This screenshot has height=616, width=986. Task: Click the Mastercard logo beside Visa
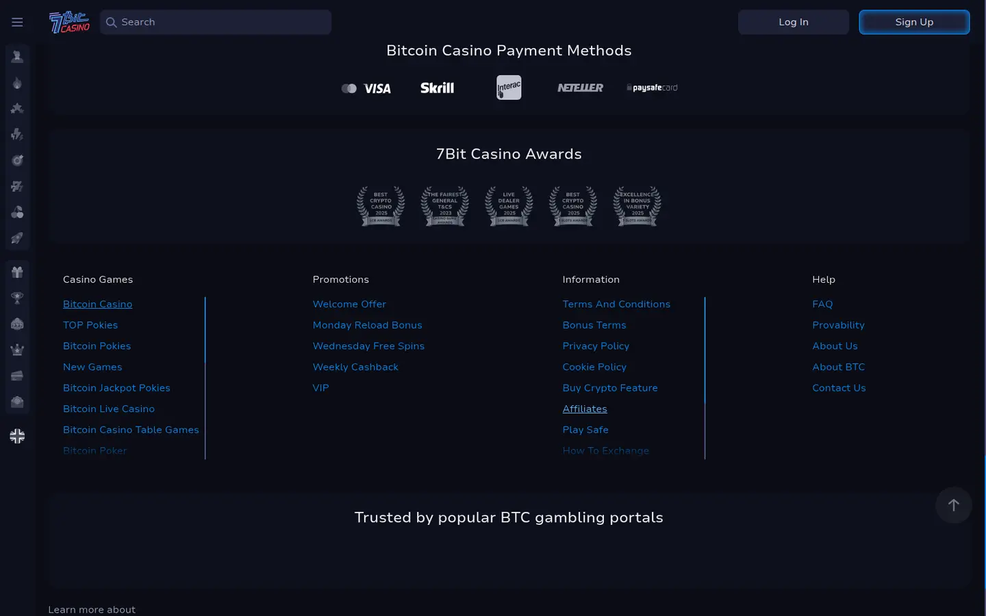point(349,88)
